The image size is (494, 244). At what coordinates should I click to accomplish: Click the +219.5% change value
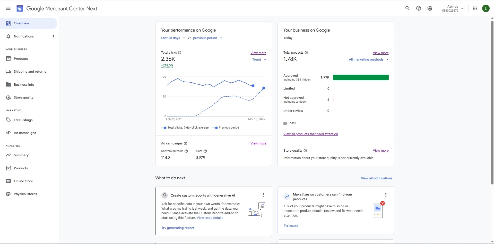167,65
